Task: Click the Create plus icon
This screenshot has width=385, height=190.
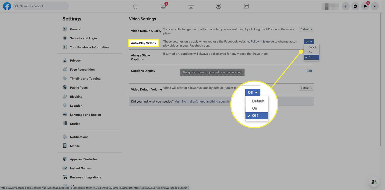Action: tap(346, 6)
